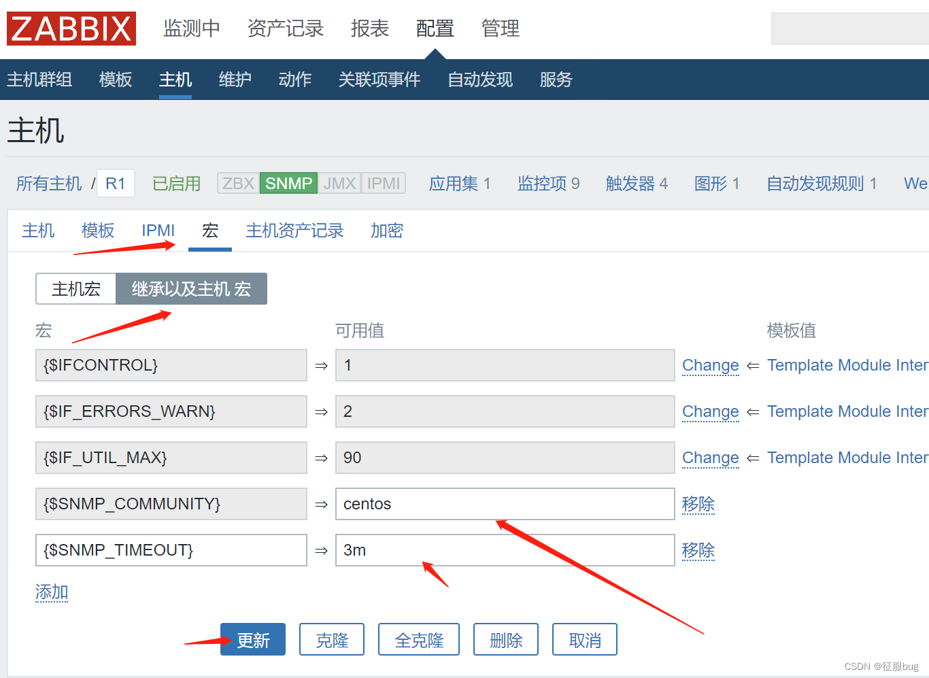
Task: Click 移除 for {$SNMP_TIMEOUT}
Action: (698, 550)
